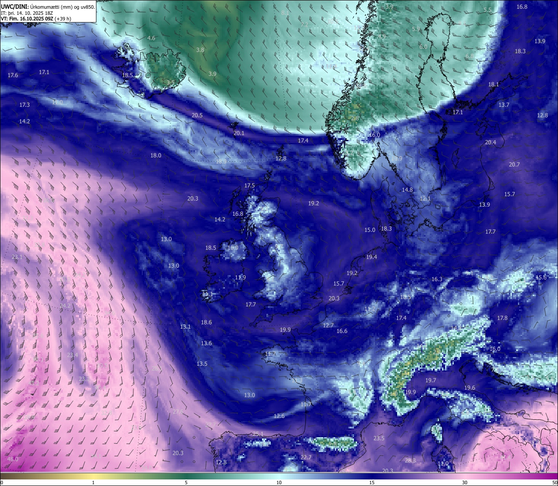The image size is (558, 486).
Task: Click the 6.0 value label
Action: coord(423,47)
